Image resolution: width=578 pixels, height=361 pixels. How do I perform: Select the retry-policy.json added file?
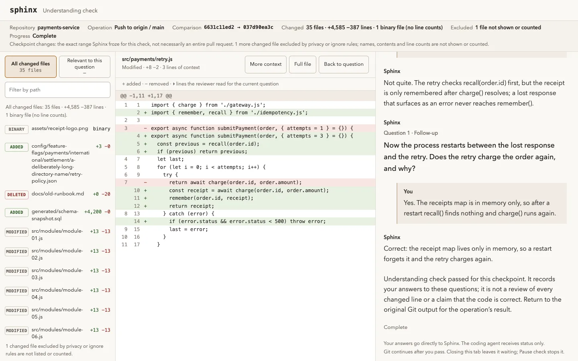57,163
